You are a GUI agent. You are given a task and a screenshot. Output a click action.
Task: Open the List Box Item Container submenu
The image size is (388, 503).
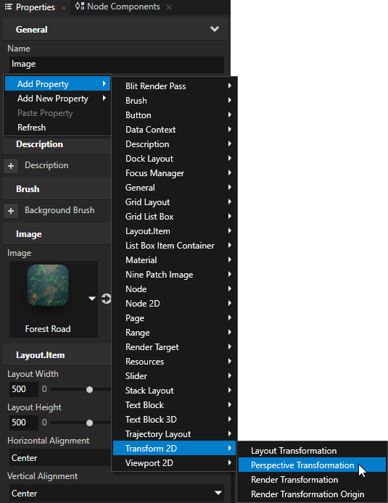(175, 246)
